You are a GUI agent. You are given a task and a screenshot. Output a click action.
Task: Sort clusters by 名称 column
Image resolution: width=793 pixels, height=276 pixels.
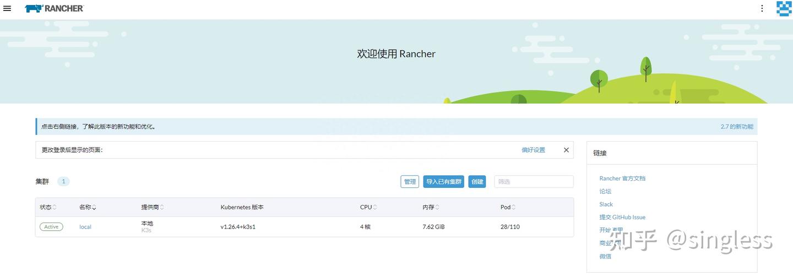click(88, 208)
